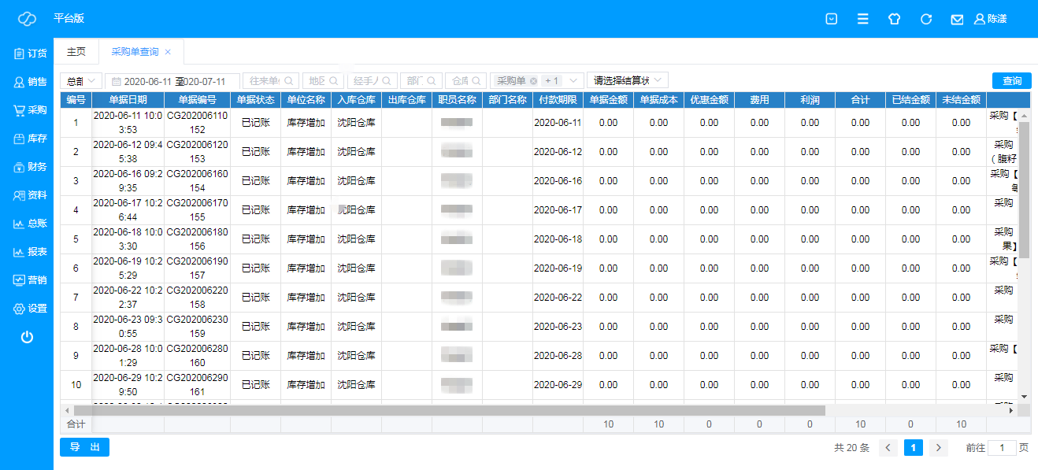Open the hamburger list menu icon
Image resolution: width=1038 pixels, height=470 pixels.
click(863, 19)
